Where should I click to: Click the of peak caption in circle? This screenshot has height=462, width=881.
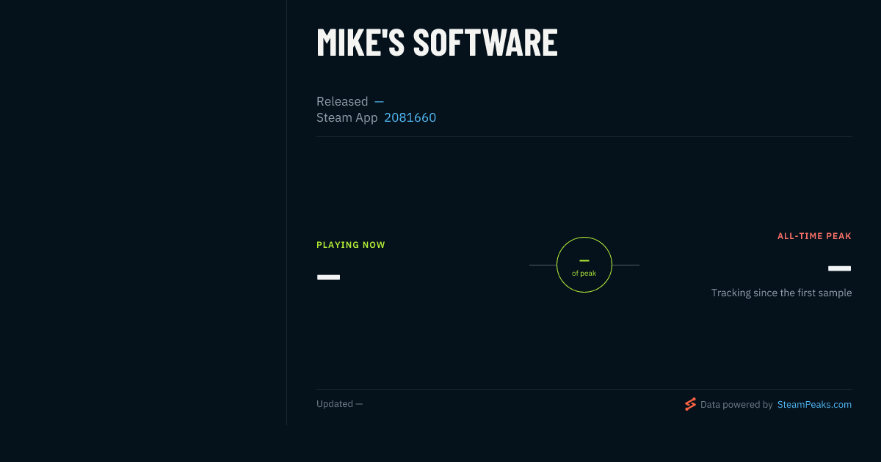pos(584,274)
